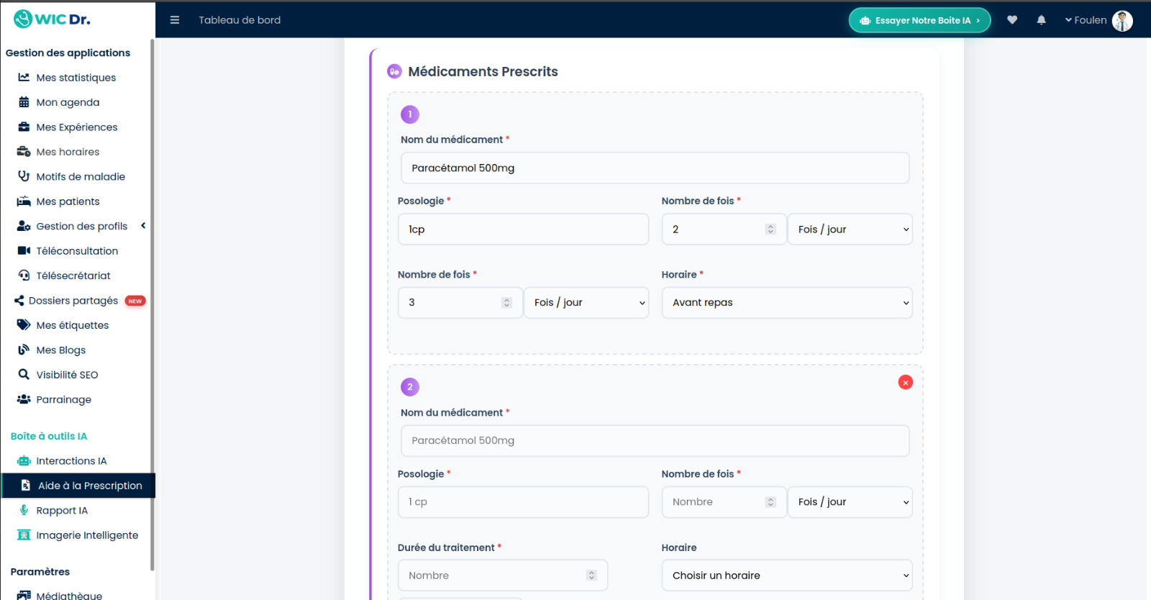Click medication 2 Posologie field

pos(523,502)
